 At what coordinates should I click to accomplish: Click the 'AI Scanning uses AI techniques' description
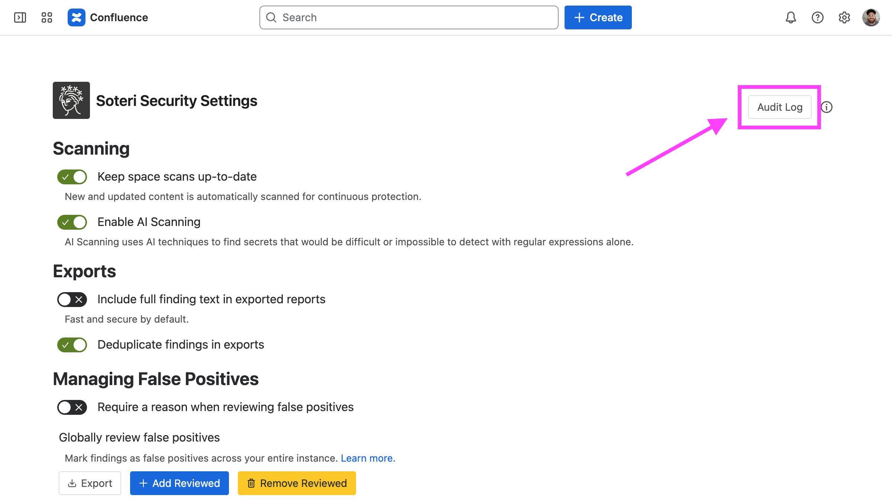349,242
